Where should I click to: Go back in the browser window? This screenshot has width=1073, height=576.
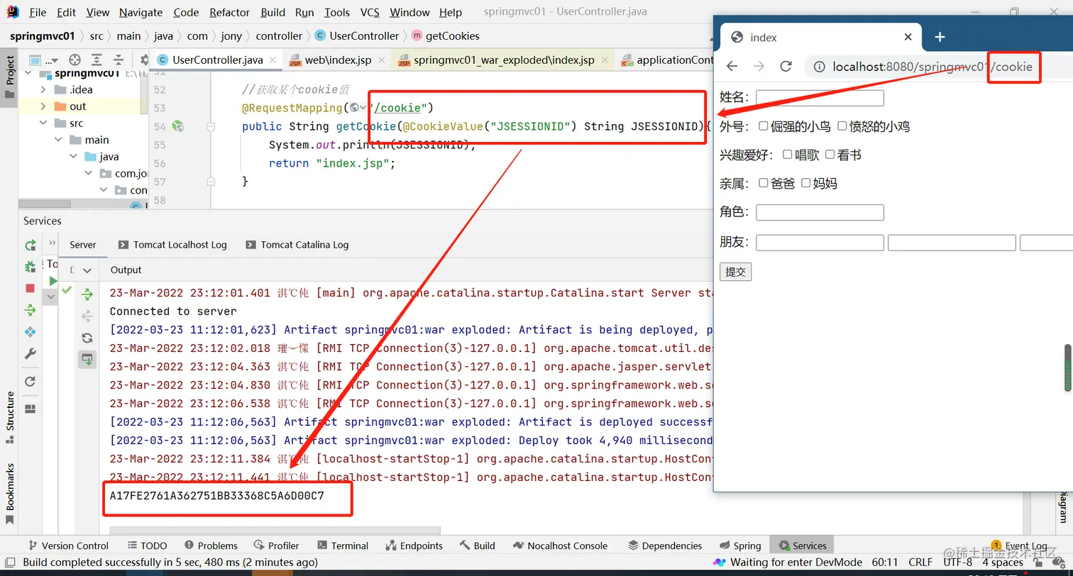[732, 66]
